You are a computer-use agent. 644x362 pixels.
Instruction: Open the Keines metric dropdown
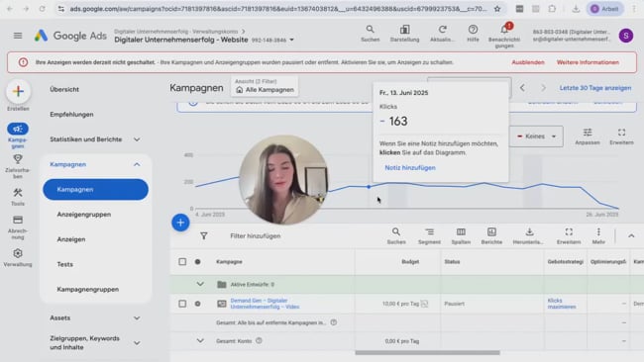[x=536, y=136]
